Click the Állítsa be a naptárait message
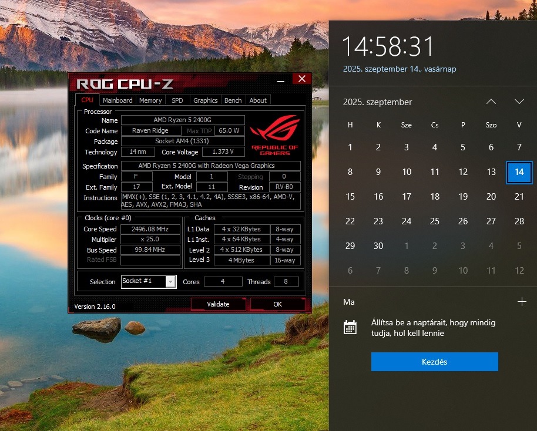 (433, 328)
